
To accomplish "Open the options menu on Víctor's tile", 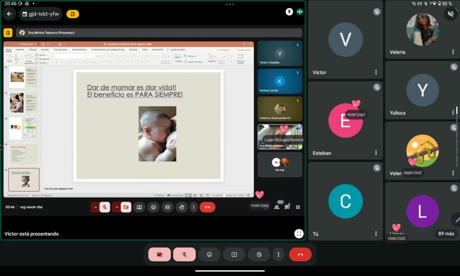I will (x=376, y=72).
